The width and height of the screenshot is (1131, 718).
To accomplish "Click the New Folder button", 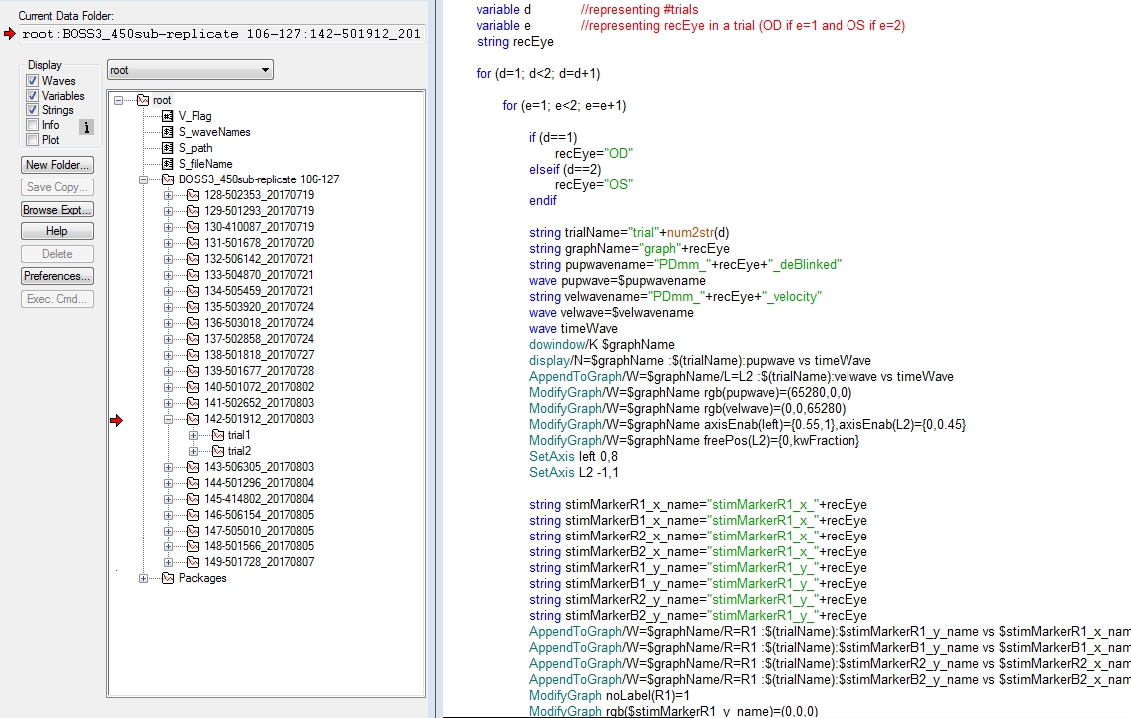I will tap(57, 165).
